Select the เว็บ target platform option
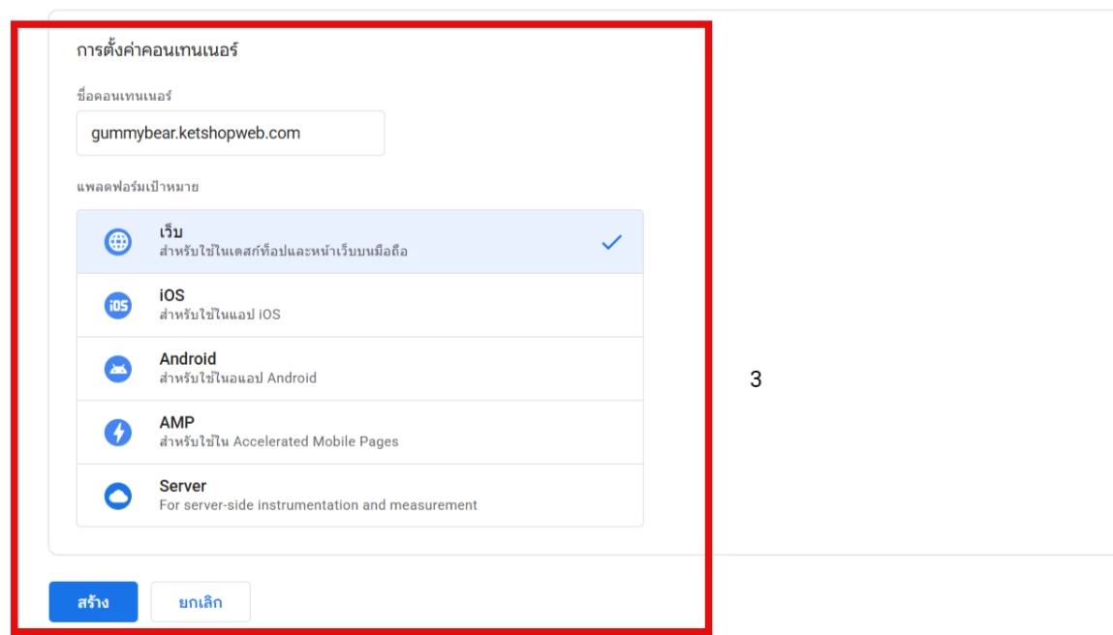 point(359,242)
